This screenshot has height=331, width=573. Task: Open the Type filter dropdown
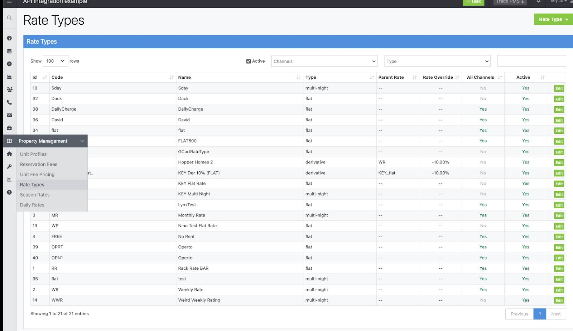point(437,61)
